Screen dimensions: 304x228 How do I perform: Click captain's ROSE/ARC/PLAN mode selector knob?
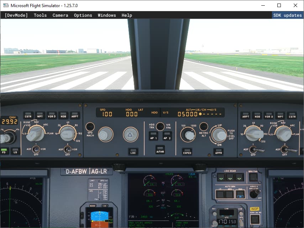[x=36, y=134]
